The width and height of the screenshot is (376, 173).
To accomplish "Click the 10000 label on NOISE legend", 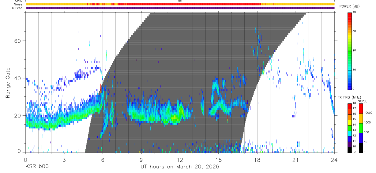I will [x=369, y=113].
